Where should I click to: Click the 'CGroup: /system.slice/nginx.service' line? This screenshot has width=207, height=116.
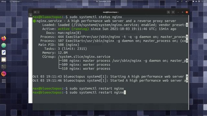[76, 57]
